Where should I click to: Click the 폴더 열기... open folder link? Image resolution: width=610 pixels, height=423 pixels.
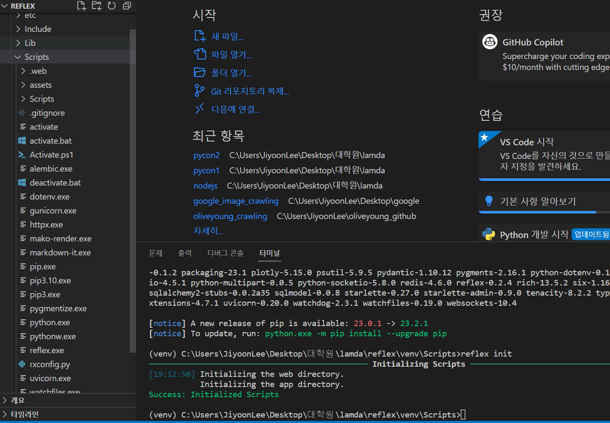[231, 72]
